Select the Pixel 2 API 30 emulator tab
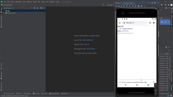 click(129, 3)
